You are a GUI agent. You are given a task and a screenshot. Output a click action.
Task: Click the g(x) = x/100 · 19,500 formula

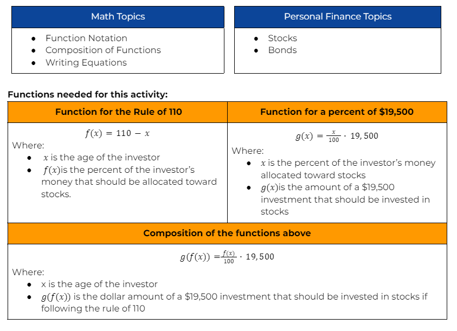(x=337, y=136)
